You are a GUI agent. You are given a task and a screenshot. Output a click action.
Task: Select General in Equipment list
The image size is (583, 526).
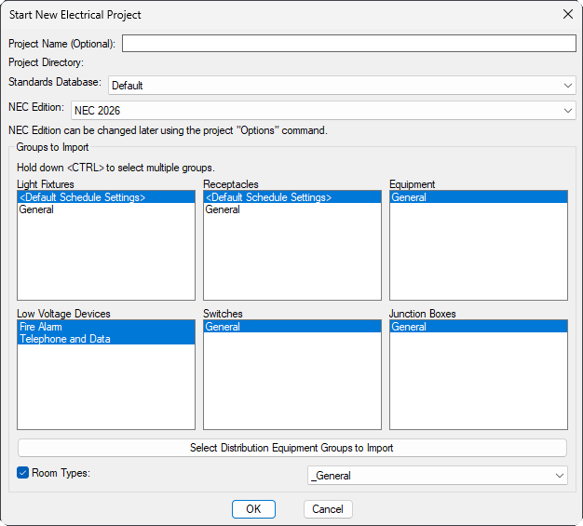479,197
